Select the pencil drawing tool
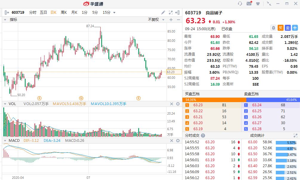The image size is (300, 180). [163, 13]
